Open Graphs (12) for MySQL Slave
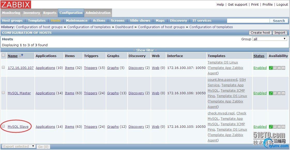This screenshot has height=150, width=290. coord(113,127)
